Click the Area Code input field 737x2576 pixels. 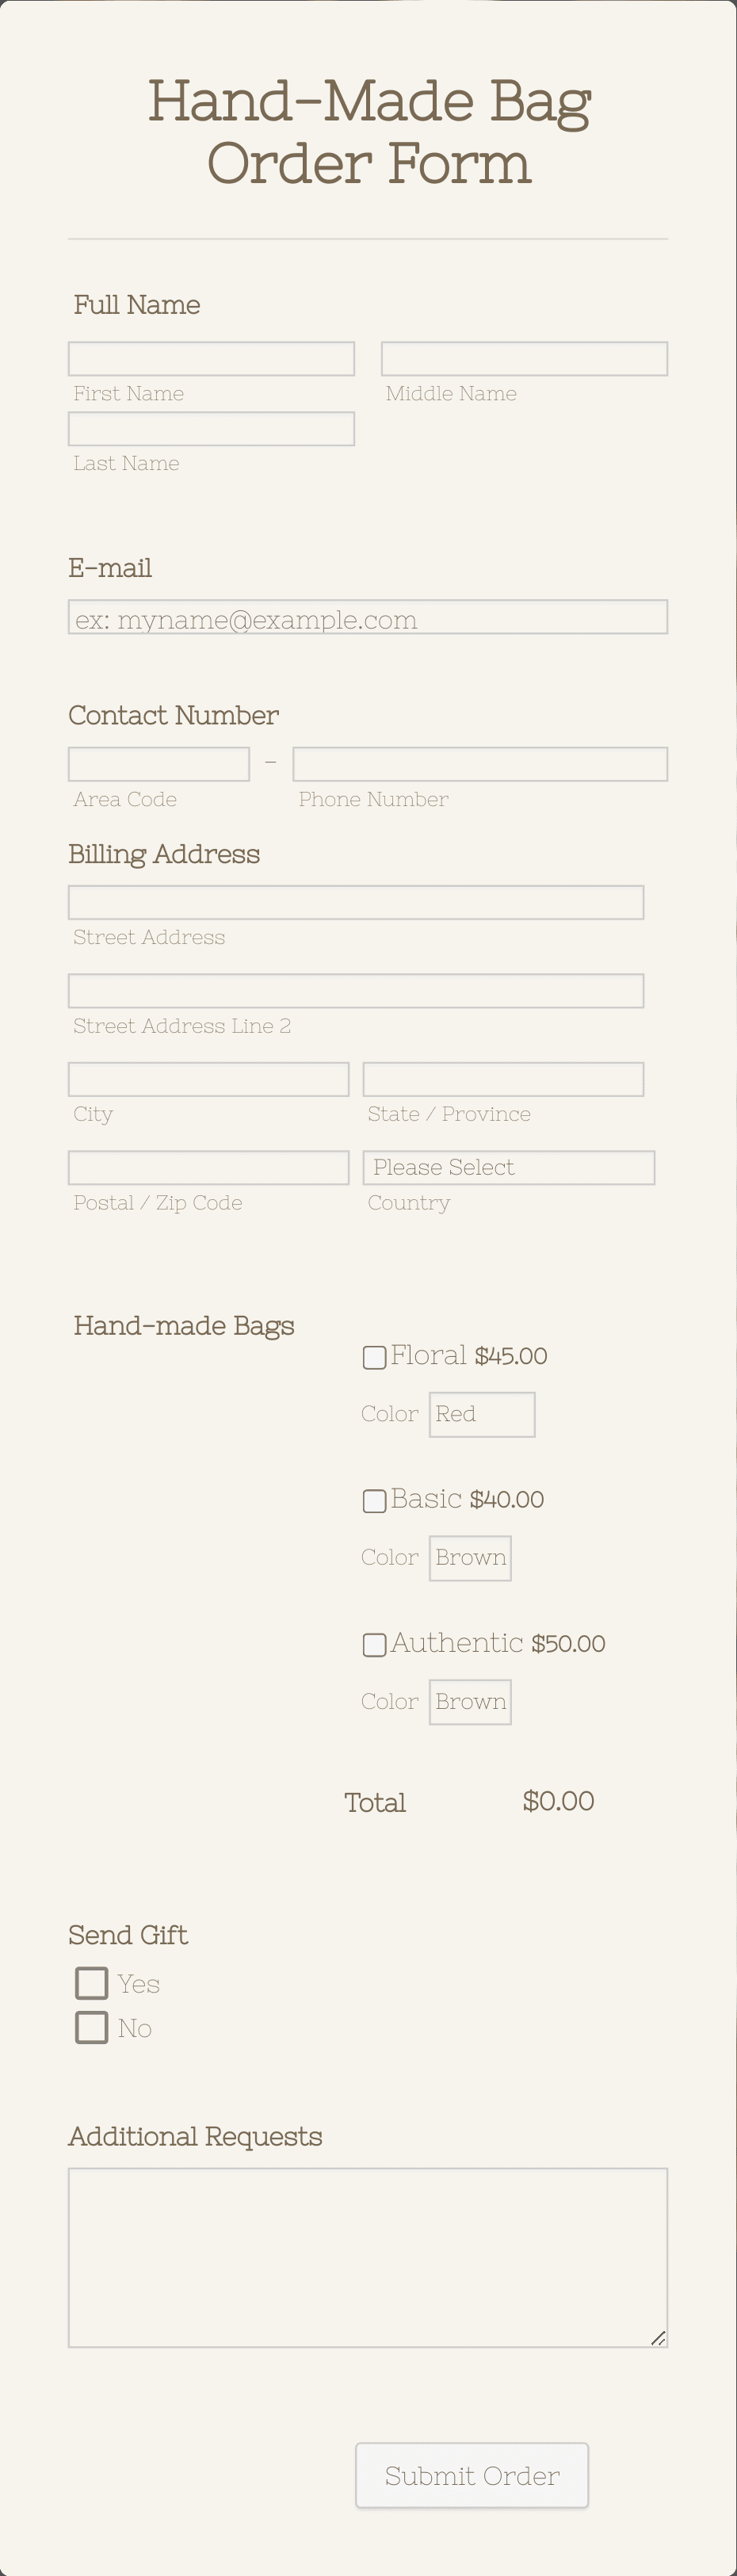tap(158, 763)
